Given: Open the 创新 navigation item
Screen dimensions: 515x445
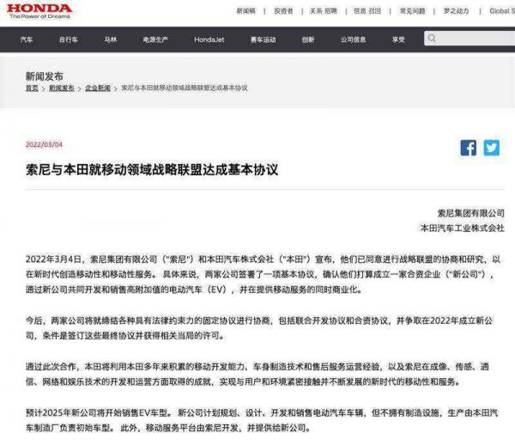Looking at the screenshot, I should [308, 40].
